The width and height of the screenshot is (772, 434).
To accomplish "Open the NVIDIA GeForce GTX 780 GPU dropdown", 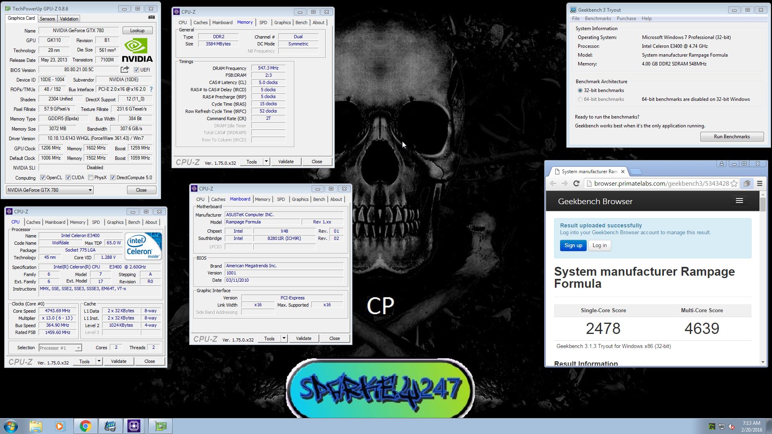I will tap(50, 190).
